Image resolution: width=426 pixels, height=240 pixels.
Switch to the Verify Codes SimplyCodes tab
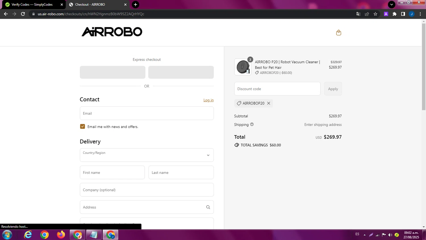pyautogui.click(x=33, y=5)
